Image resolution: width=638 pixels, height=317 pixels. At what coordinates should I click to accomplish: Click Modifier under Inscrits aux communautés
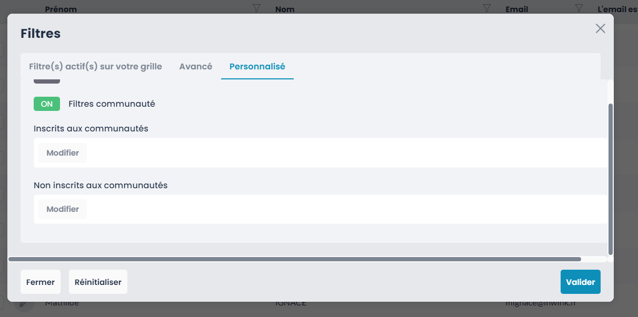pos(63,153)
